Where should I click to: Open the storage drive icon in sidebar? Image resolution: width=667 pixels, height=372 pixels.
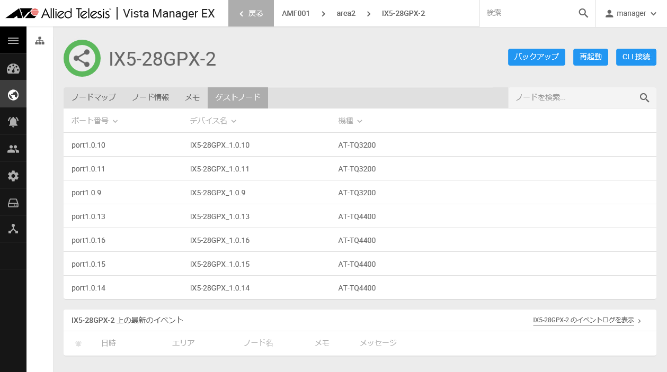click(13, 203)
